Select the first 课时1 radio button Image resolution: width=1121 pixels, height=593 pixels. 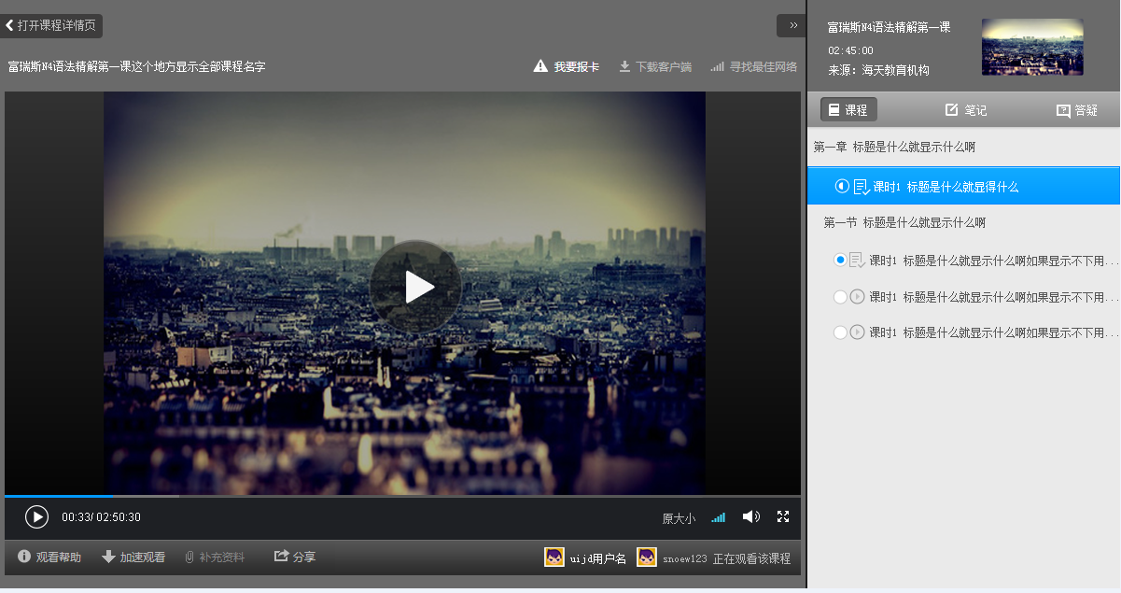(840, 260)
